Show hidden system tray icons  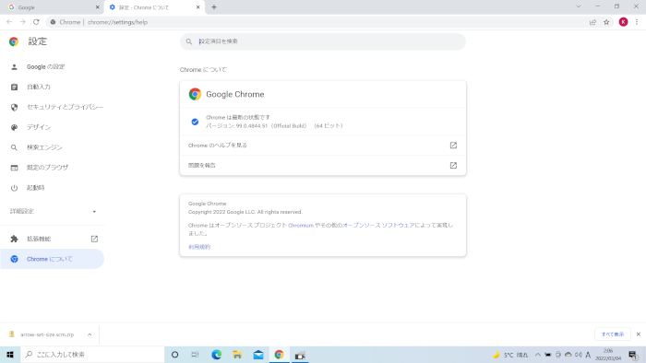click(x=538, y=355)
